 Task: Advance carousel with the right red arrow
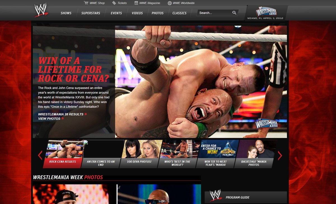(x=280, y=155)
